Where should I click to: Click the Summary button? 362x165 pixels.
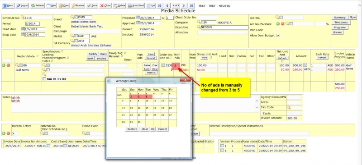340,18
